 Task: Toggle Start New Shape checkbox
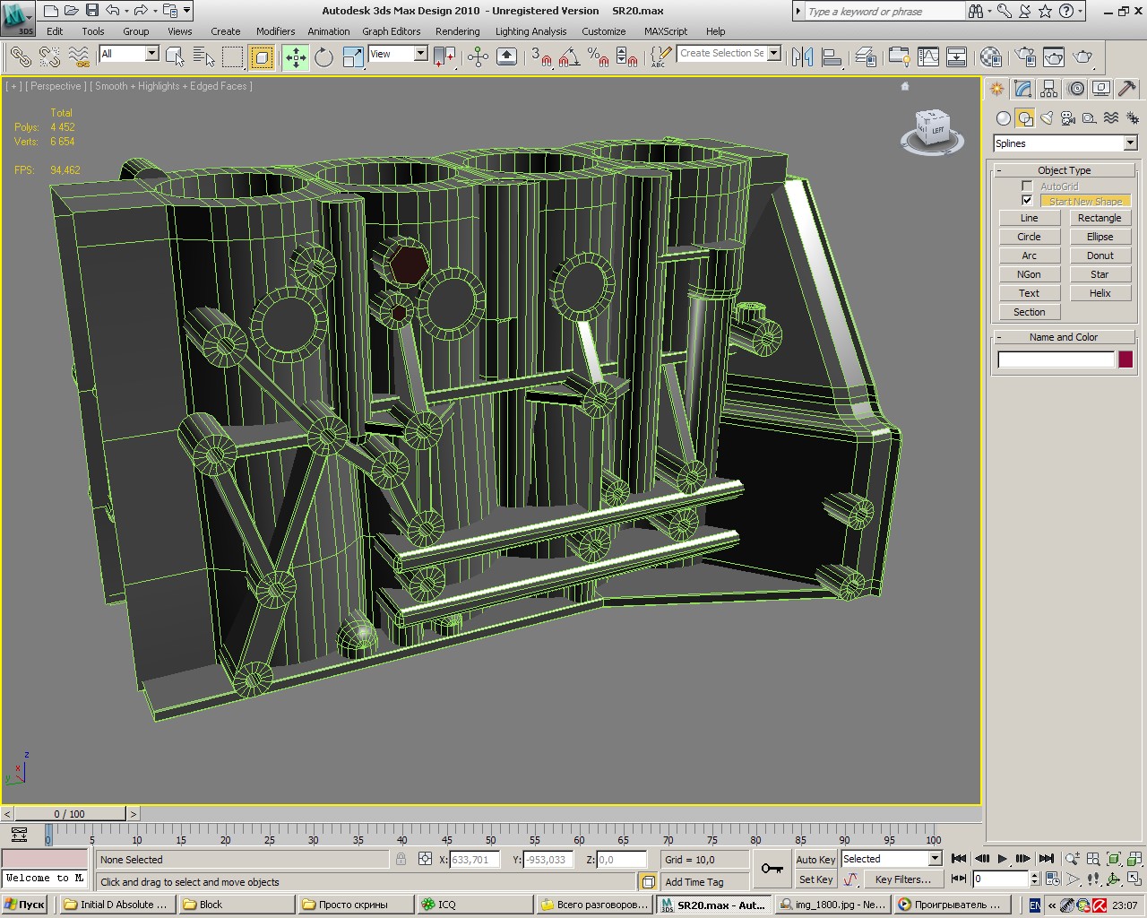[1027, 201]
